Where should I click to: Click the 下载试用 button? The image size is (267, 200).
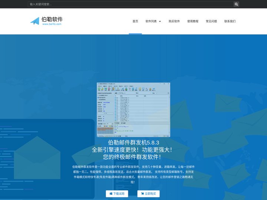tap(117, 194)
